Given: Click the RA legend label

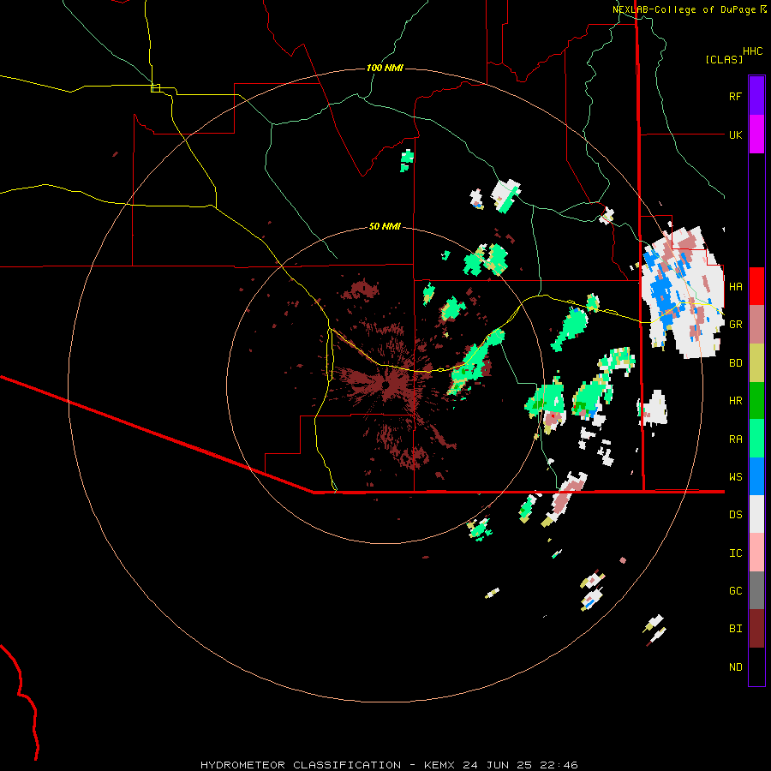Looking at the screenshot, I should [x=735, y=439].
